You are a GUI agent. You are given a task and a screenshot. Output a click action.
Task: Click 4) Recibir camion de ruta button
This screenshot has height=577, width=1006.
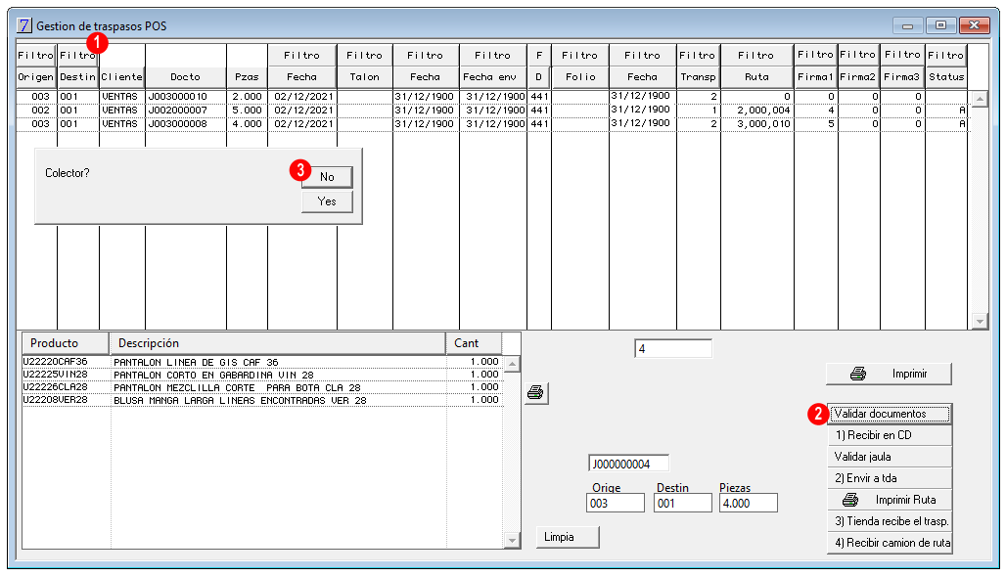click(890, 543)
